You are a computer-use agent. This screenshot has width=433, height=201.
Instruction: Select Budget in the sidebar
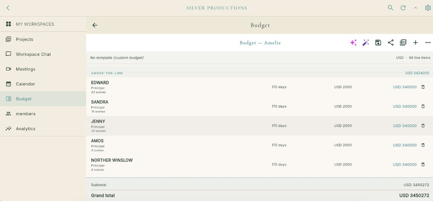click(x=43, y=99)
